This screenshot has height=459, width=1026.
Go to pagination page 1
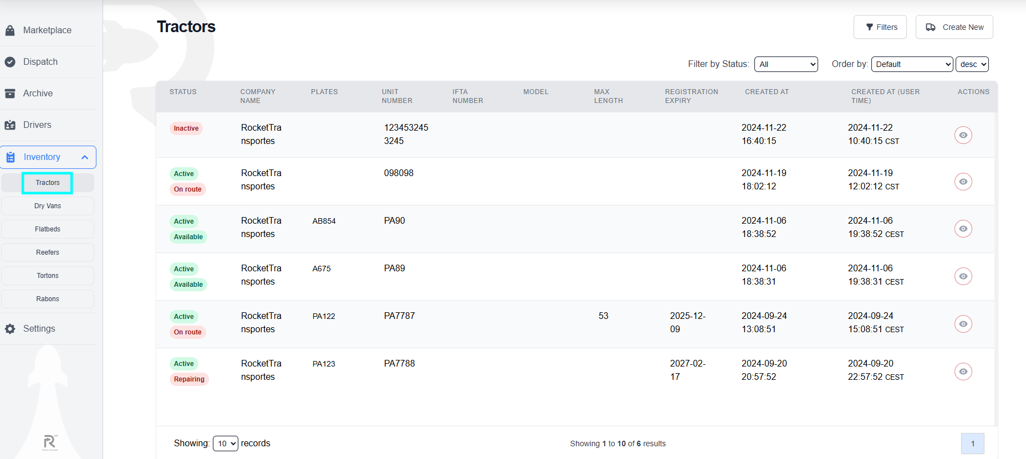pyautogui.click(x=973, y=443)
